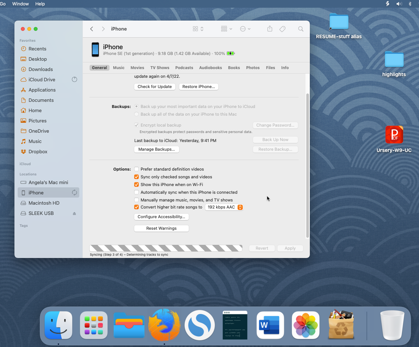Click the Bluetooth icon in menu bar
Image resolution: width=419 pixels, height=347 pixels.
410,4
